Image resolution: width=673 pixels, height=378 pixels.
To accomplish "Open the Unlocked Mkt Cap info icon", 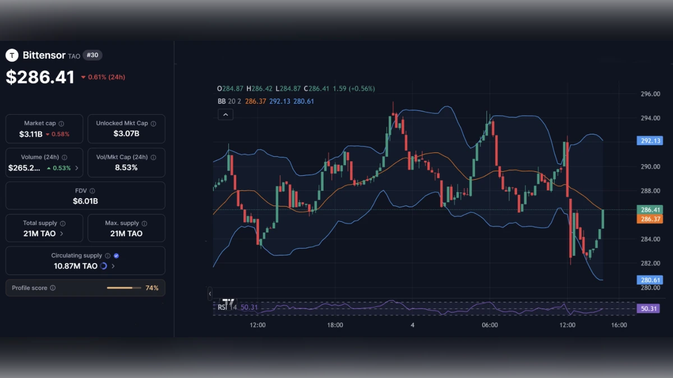I will (154, 123).
